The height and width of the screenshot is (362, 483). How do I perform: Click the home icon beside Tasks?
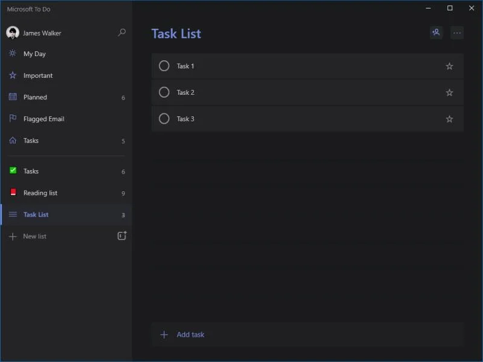coord(13,141)
